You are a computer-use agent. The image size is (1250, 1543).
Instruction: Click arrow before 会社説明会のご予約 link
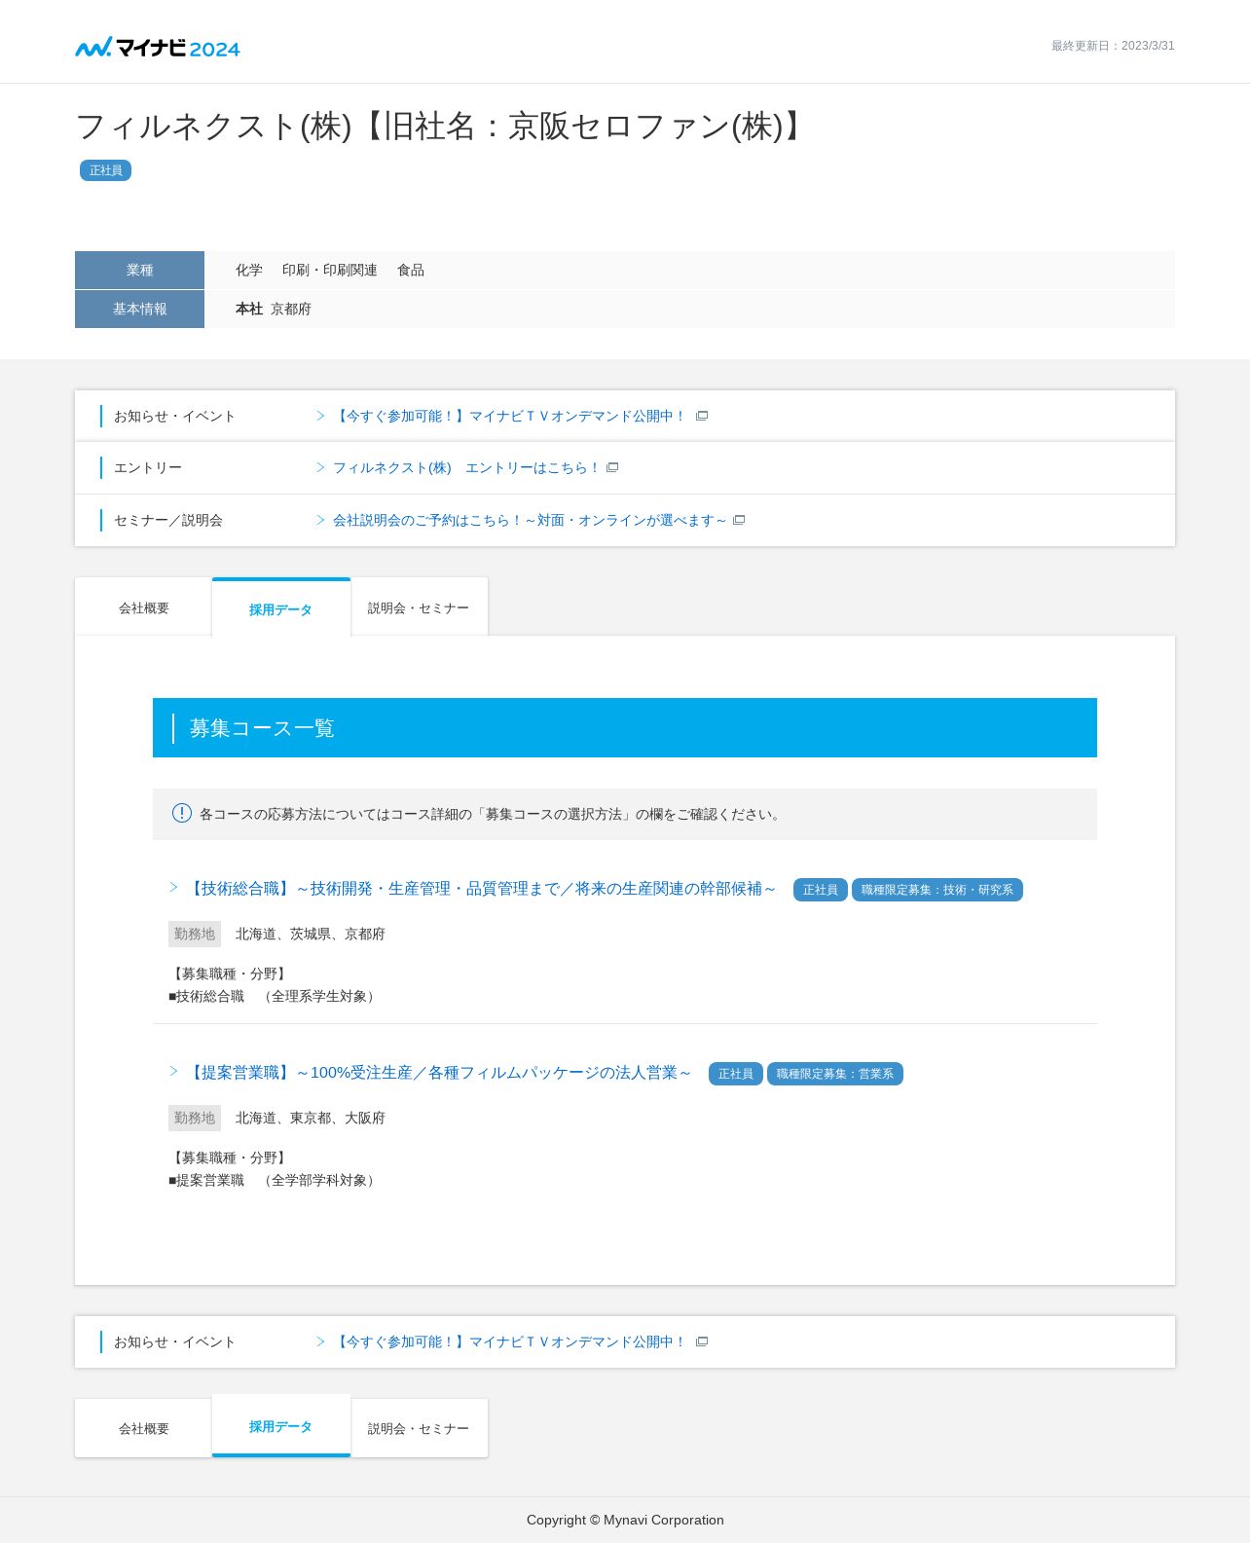point(320,520)
